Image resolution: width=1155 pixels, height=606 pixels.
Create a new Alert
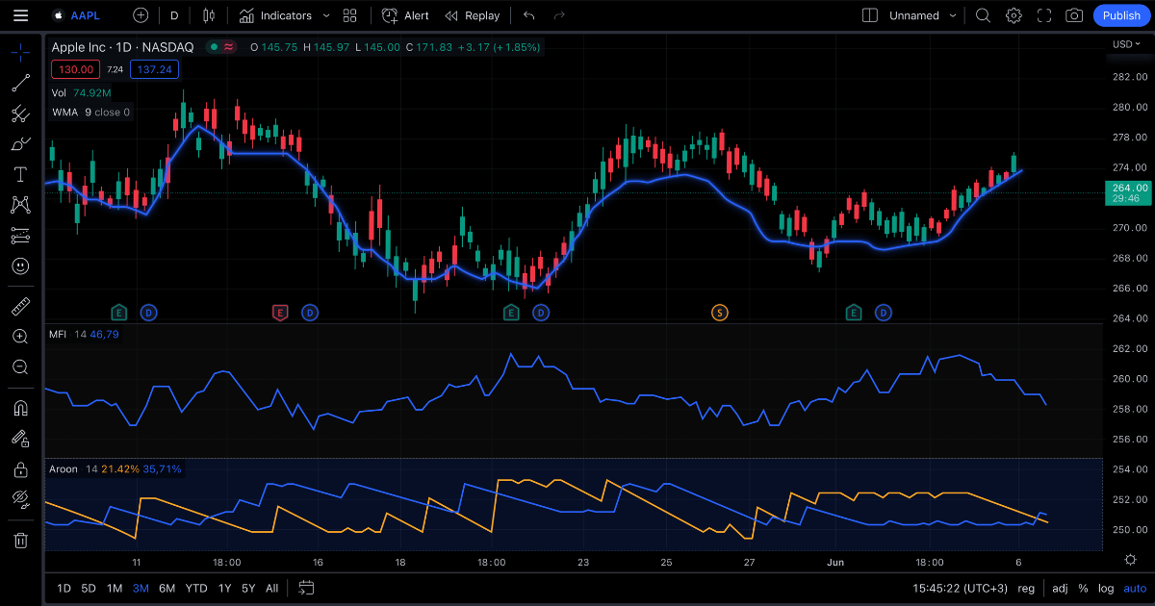coord(405,15)
